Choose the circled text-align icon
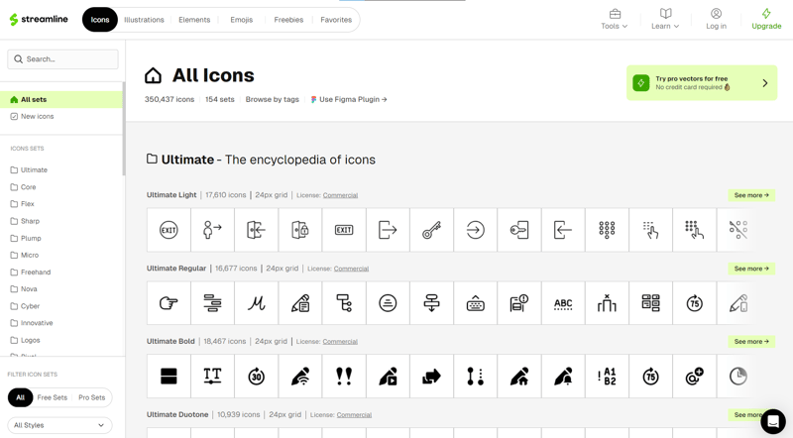This screenshot has height=438, width=793. click(388, 303)
